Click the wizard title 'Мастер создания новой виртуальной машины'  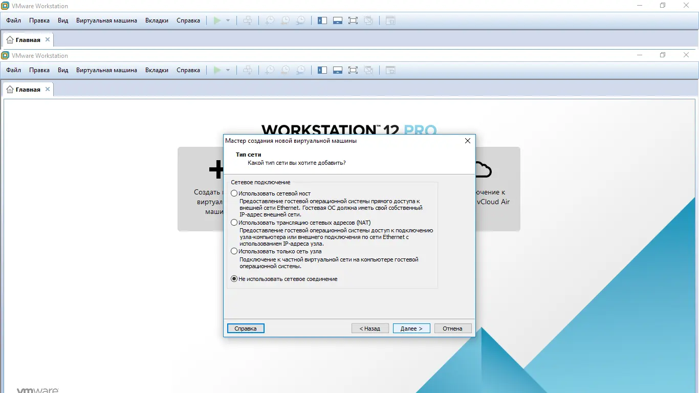point(291,141)
